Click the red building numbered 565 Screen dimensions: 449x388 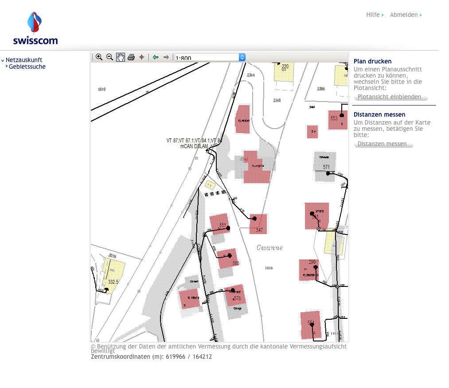(227, 259)
